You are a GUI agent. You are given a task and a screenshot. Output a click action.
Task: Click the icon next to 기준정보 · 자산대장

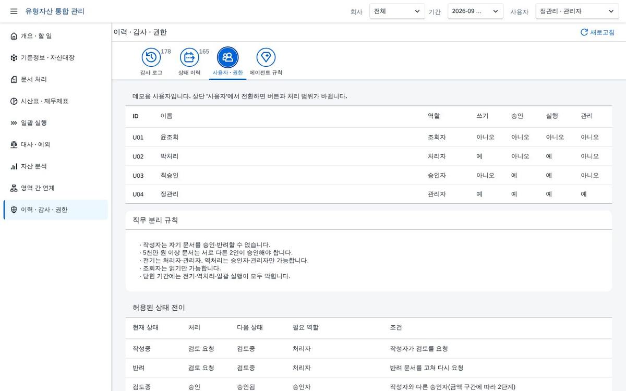pos(14,58)
